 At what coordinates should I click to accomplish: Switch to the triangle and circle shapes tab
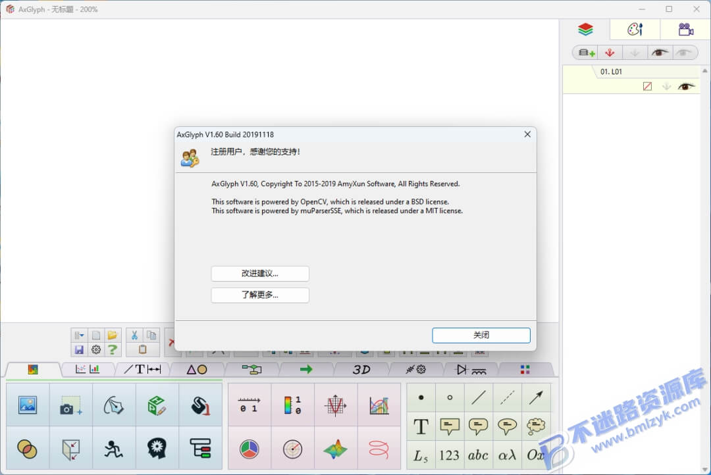coord(197,369)
